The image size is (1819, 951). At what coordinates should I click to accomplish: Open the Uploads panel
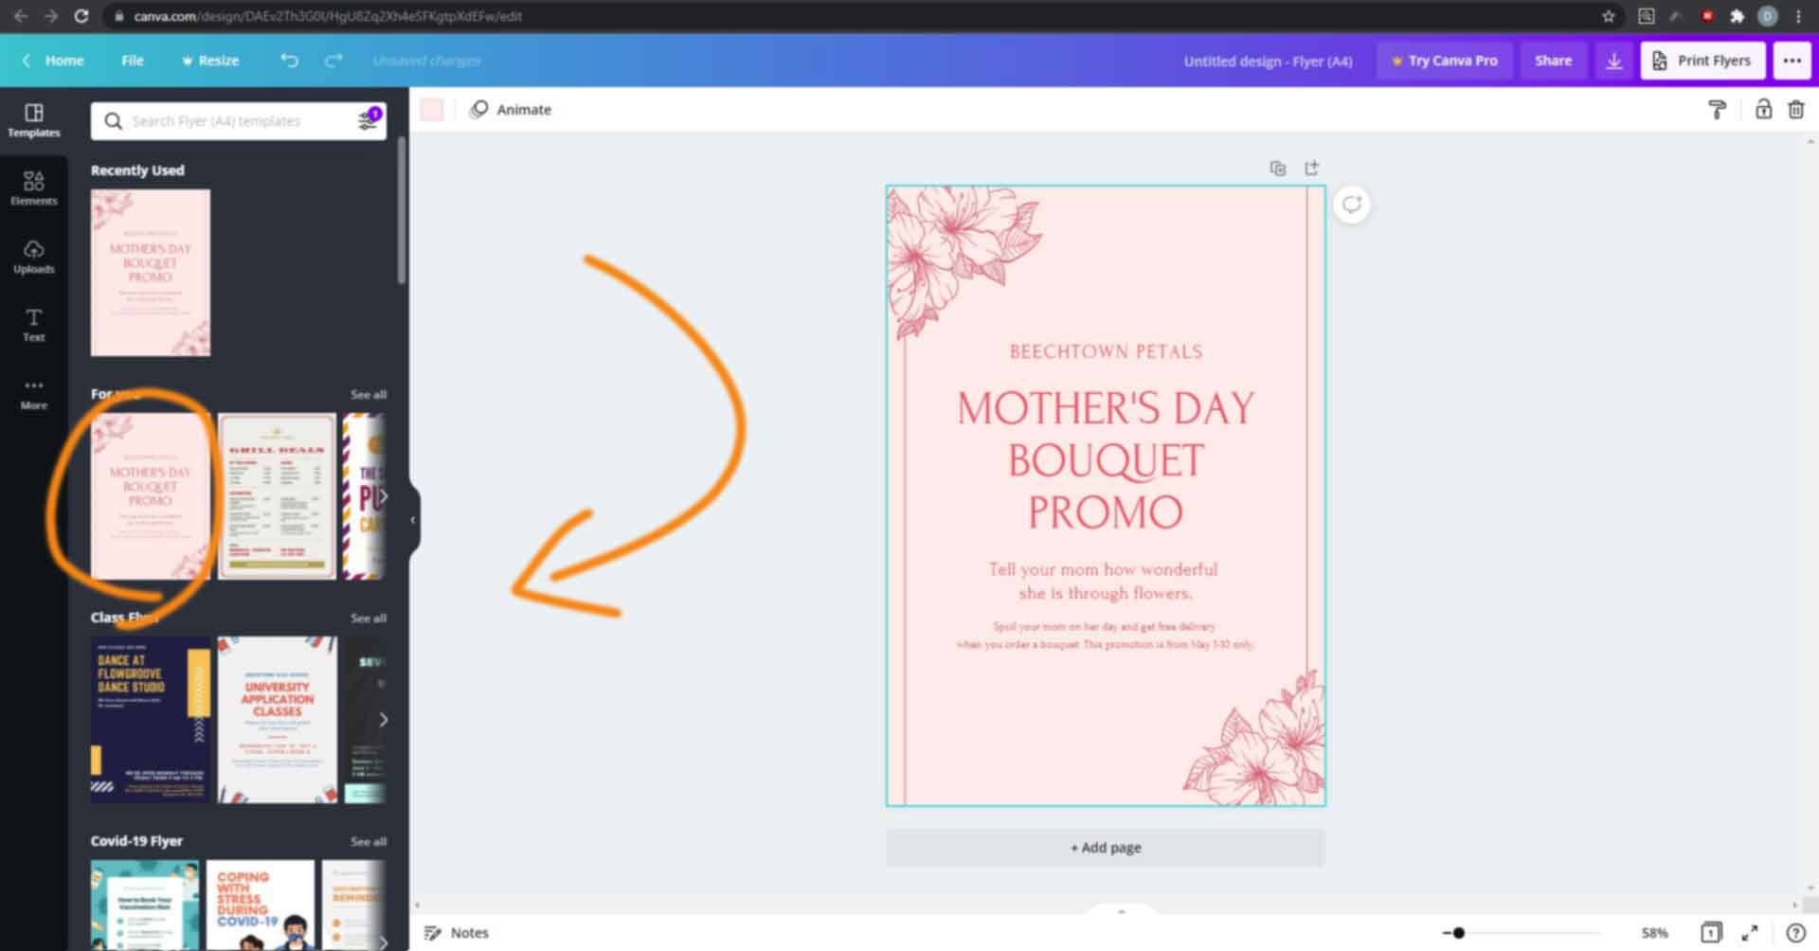(33, 256)
